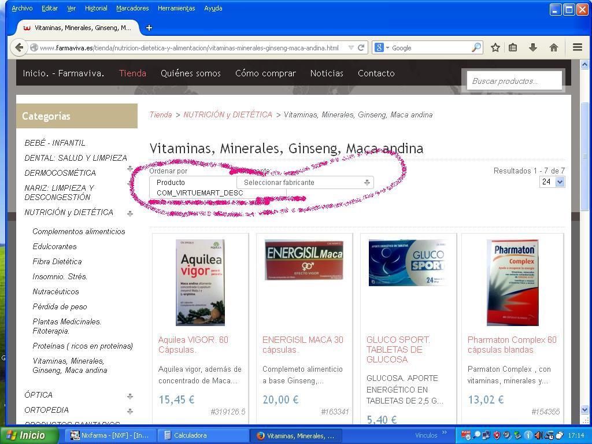The image size is (592, 444).
Task: Open the Archivo menu
Action: pyautogui.click(x=22, y=8)
